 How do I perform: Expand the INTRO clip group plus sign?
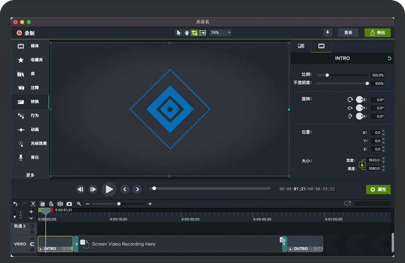[40, 249]
